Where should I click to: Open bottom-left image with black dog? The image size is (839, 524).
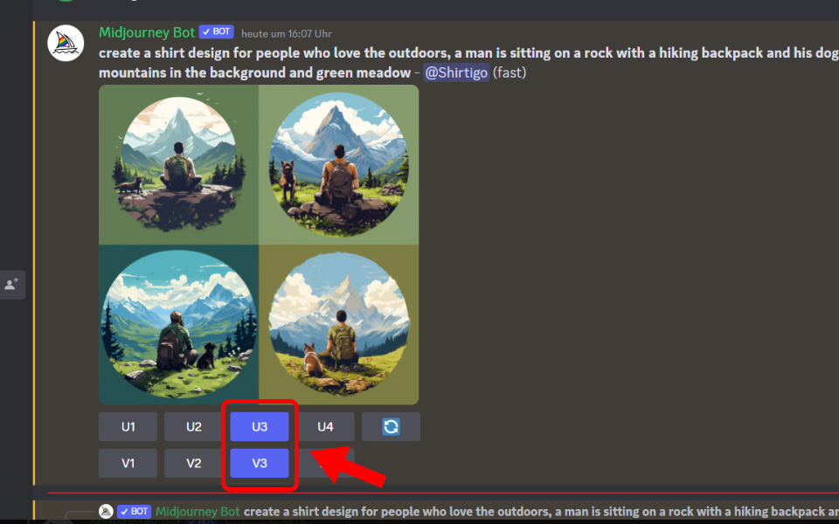click(x=178, y=325)
